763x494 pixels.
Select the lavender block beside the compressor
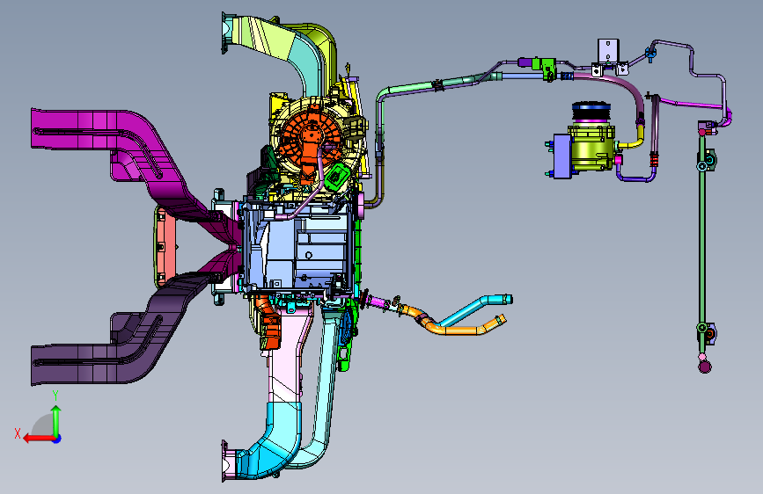tap(561, 156)
